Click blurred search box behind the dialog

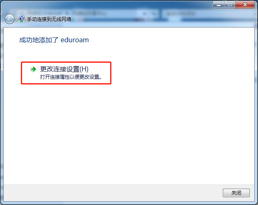click(x=207, y=13)
